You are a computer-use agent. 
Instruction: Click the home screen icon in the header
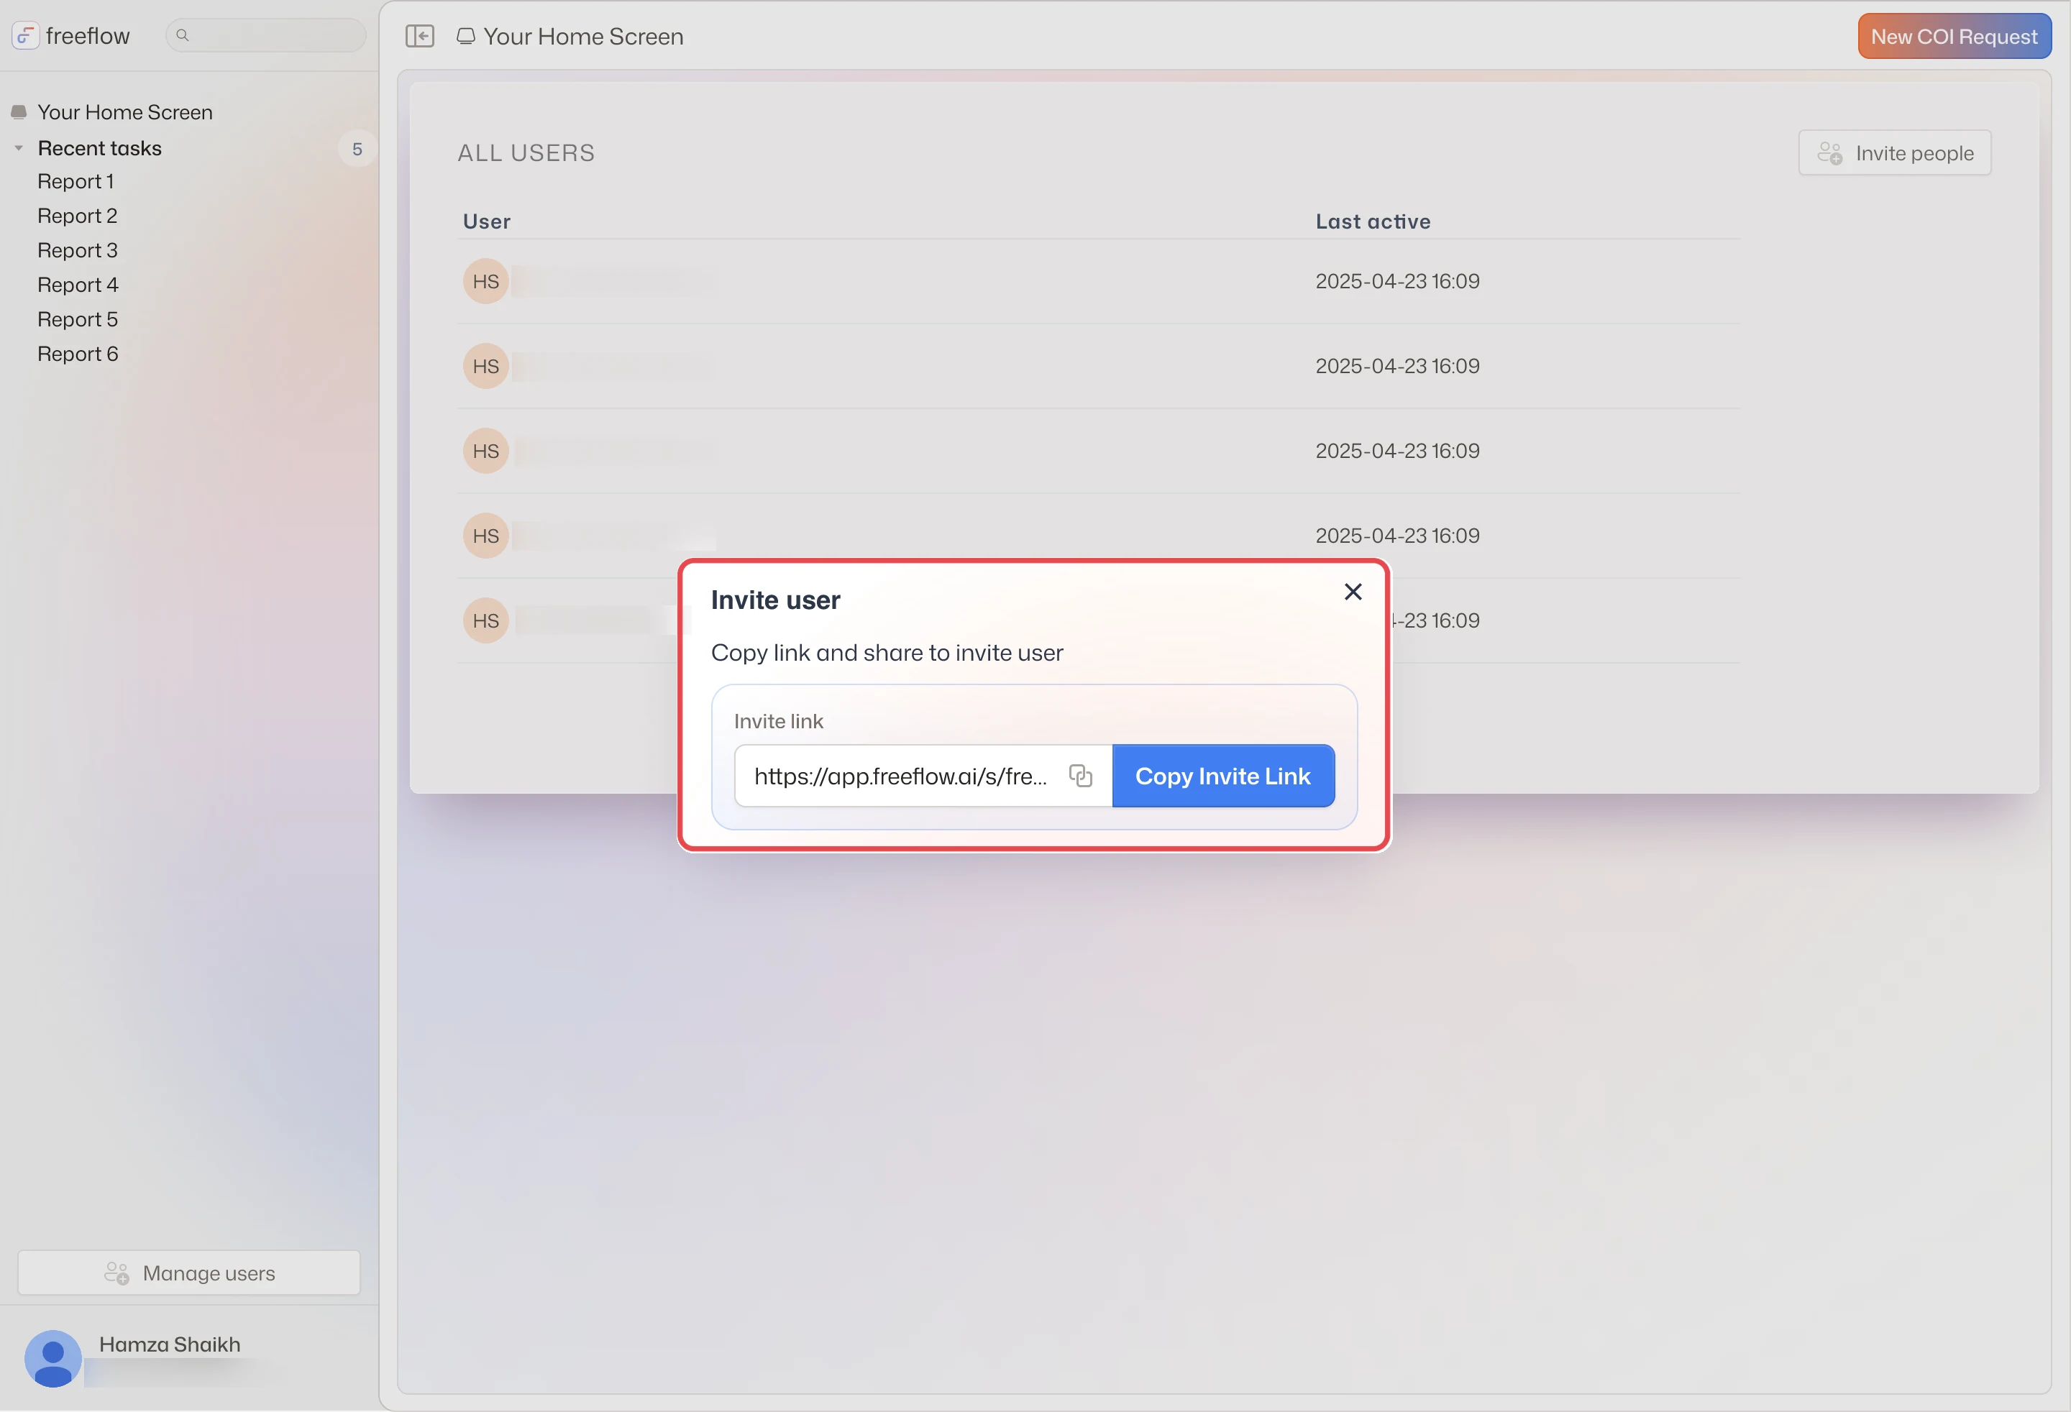coord(465,37)
